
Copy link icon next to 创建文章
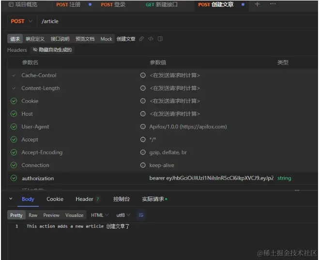point(141,39)
